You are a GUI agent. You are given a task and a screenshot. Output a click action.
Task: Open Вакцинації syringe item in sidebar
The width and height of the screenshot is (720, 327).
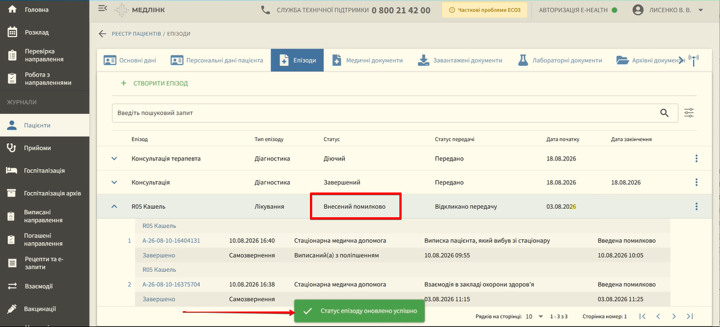tap(44, 309)
